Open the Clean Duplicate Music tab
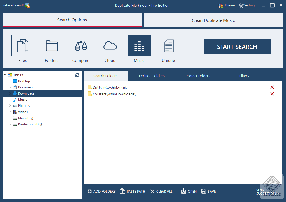The height and width of the screenshot is (202, 286). click(214, 20)
